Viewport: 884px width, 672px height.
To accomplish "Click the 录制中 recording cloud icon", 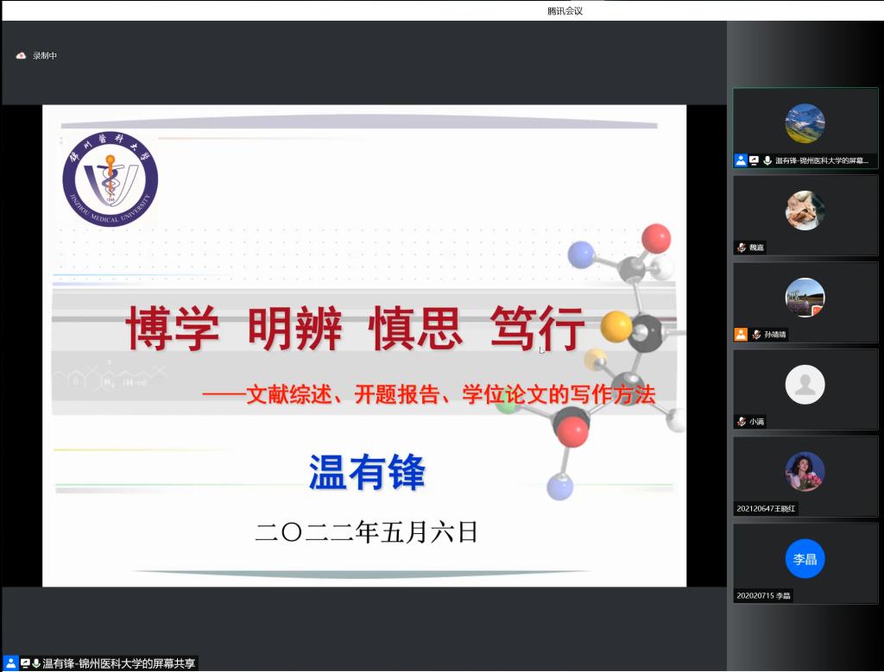I will tap(21, 56).
